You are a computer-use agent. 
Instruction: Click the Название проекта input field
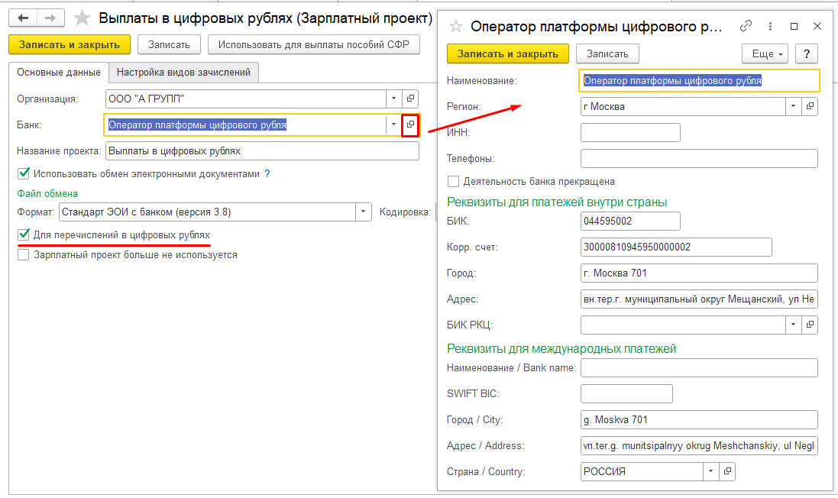pyautogui.click(x=263, y=150)
